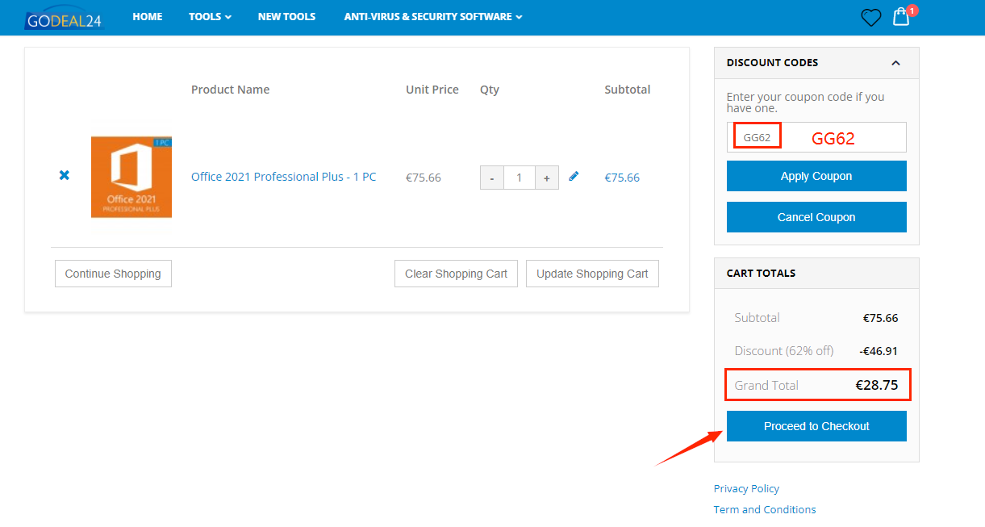
Task: Click Proceed to Checkout
Action: (x=816, y=426)
